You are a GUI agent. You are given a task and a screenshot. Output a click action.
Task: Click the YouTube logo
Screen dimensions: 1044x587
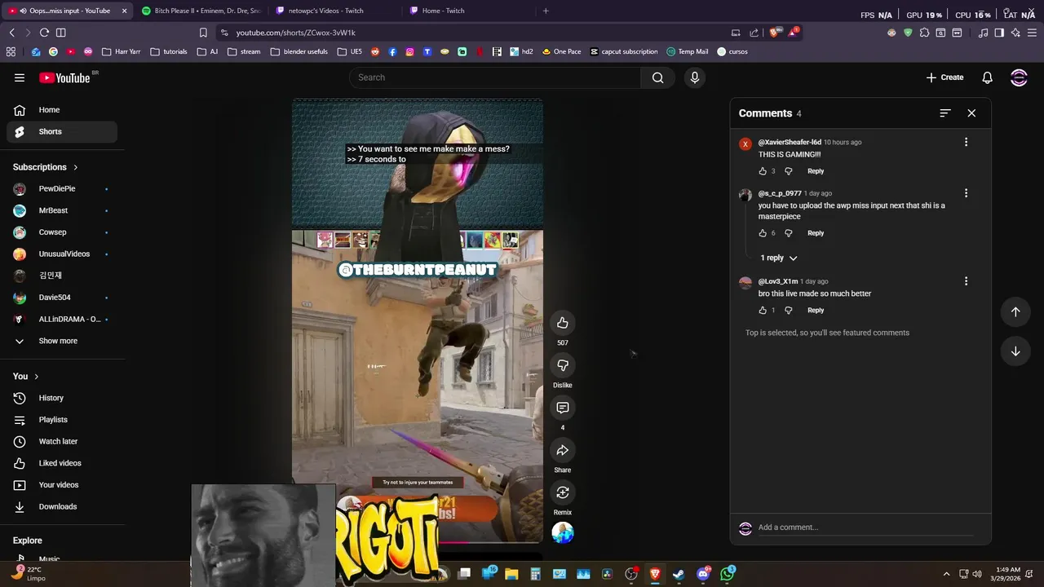tap(64, 77)
